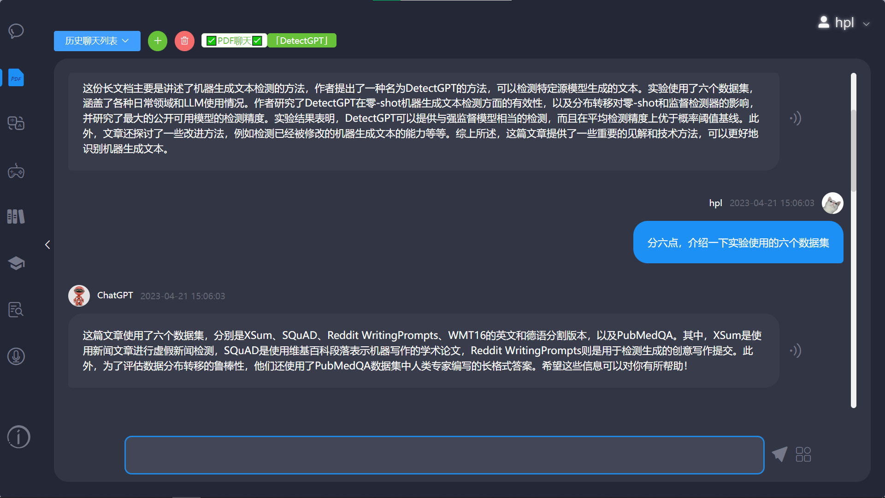Click the info icon in sidebar
The height and width of the screenshot is (498, 885).
click(x=18, y=437)
